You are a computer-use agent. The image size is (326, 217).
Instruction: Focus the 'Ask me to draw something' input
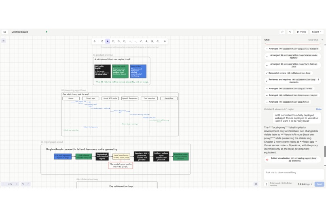[x=294, y=174]
